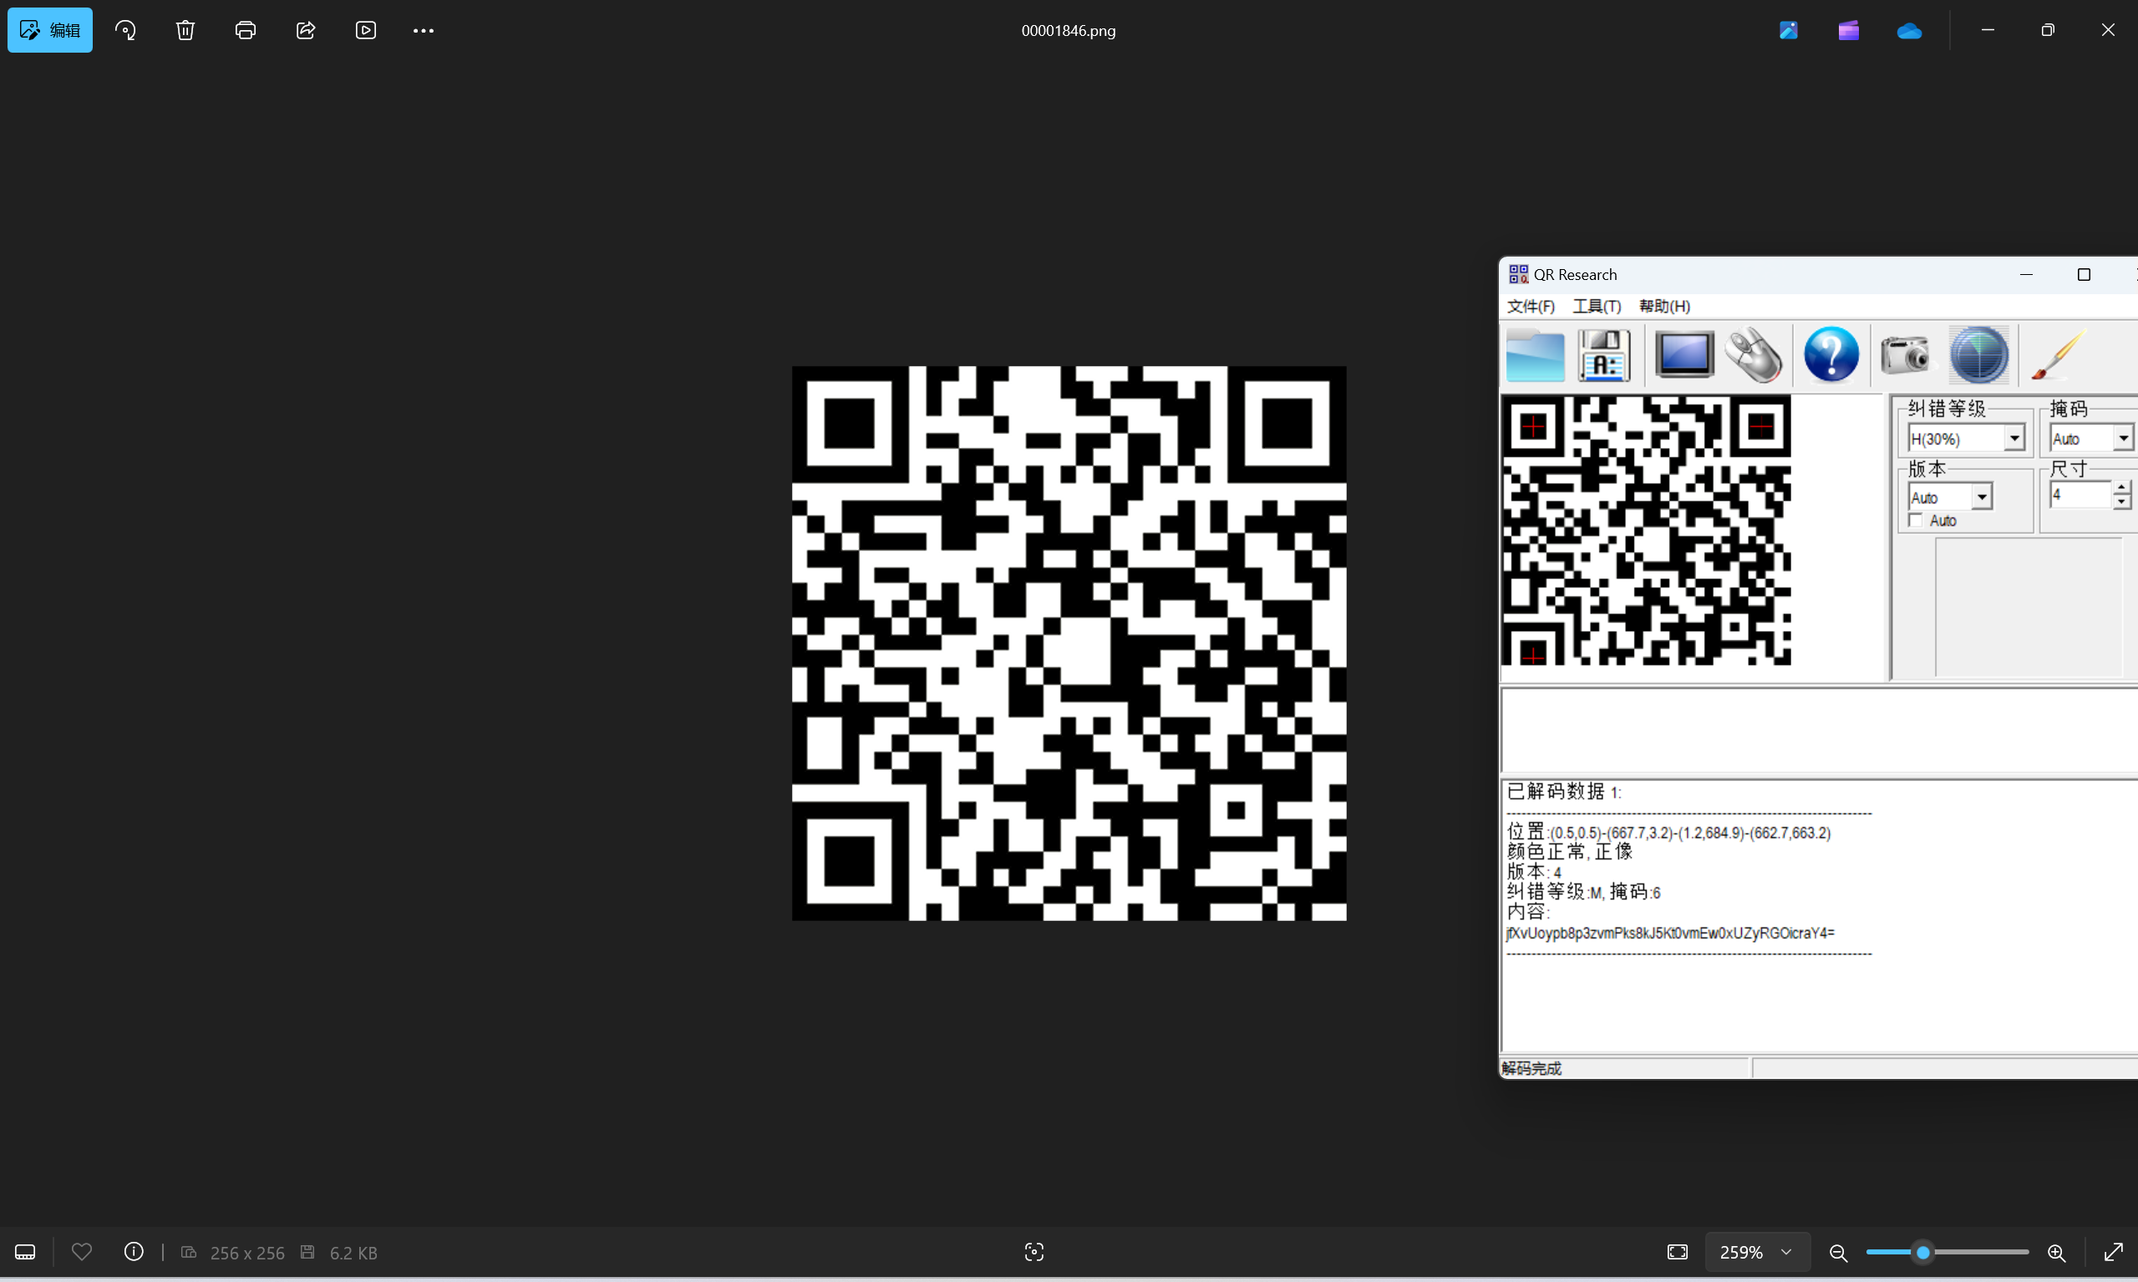The height and width of the screenshot is (1282, 2138).
Task: Click the 版本: 4 line in decoded data
Action: point(1534,872)
